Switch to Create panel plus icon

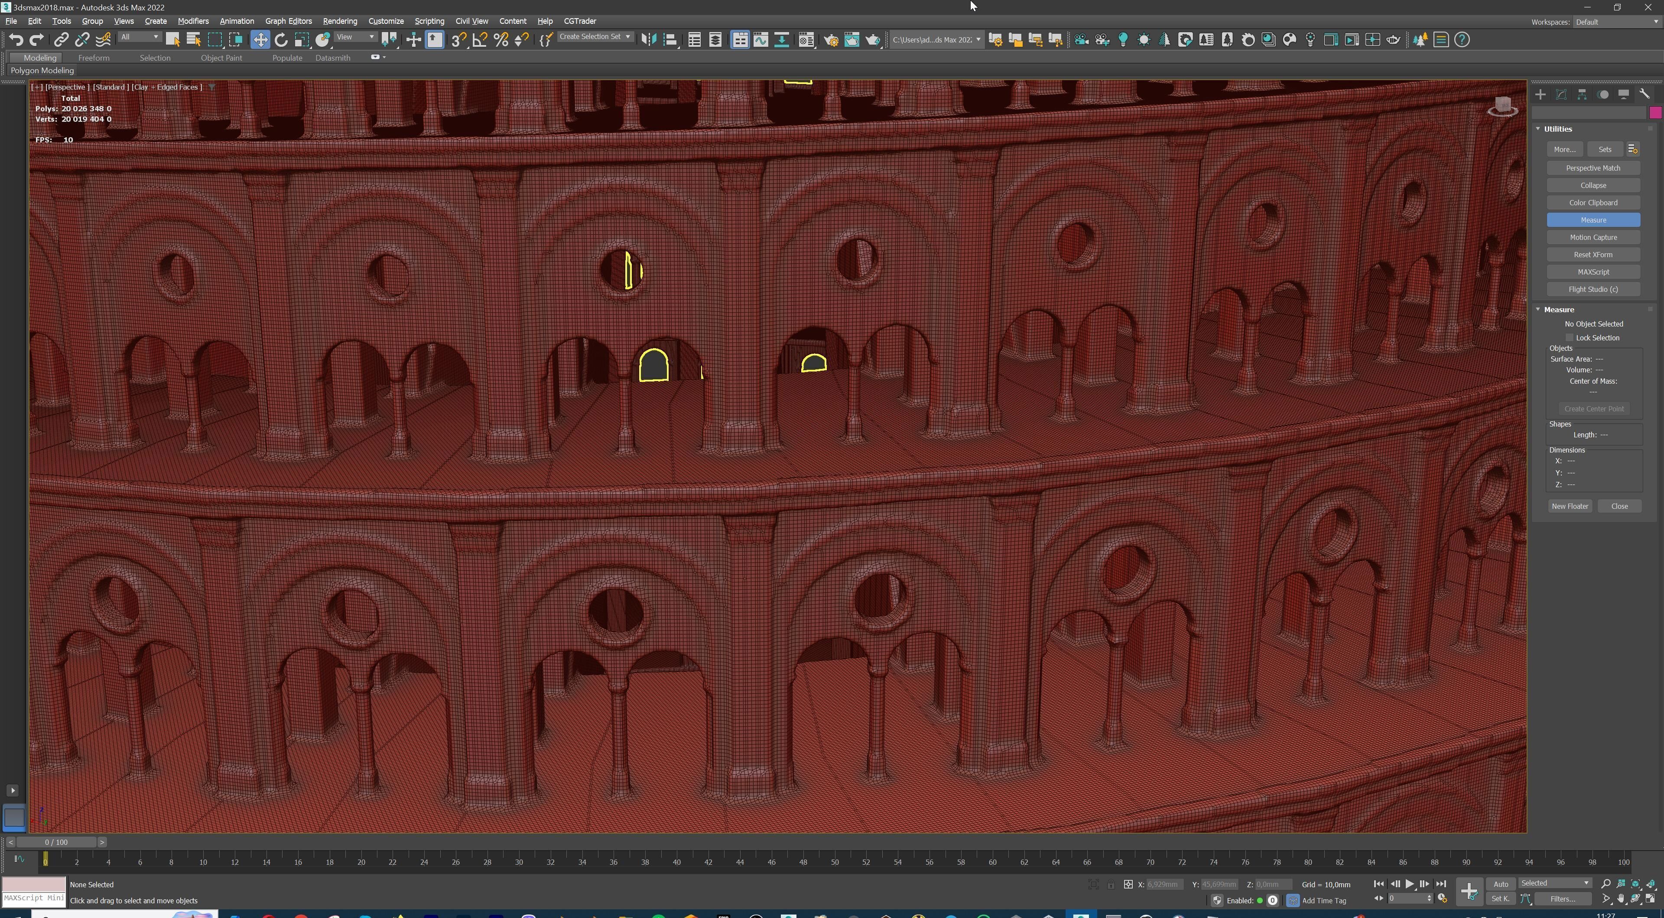click(1540, 94)
